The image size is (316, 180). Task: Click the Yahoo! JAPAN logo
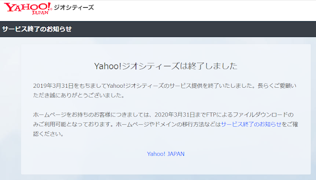28,8
